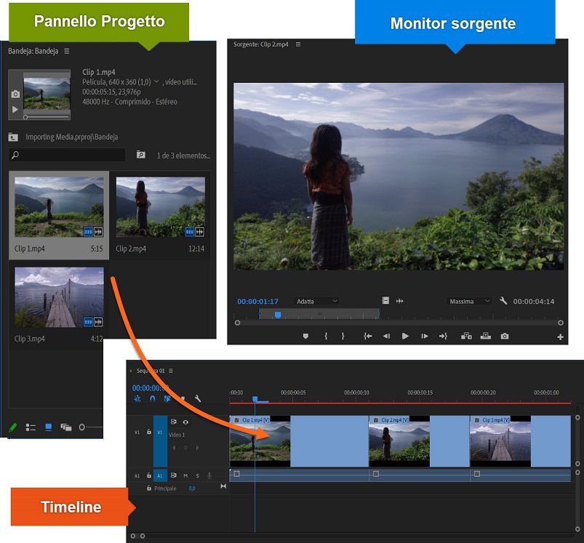Switch project panel to List view
Viewport: 584px width, 543px height.
tap(31, 427)
